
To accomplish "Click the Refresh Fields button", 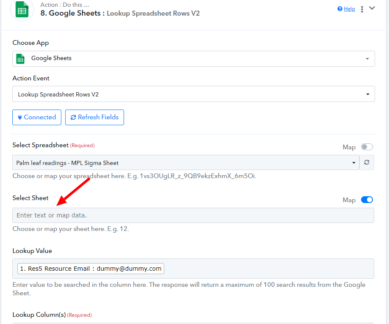I will 94,117.
